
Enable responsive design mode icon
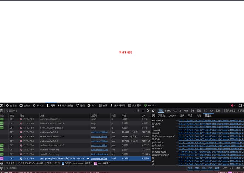coord(240,106)
